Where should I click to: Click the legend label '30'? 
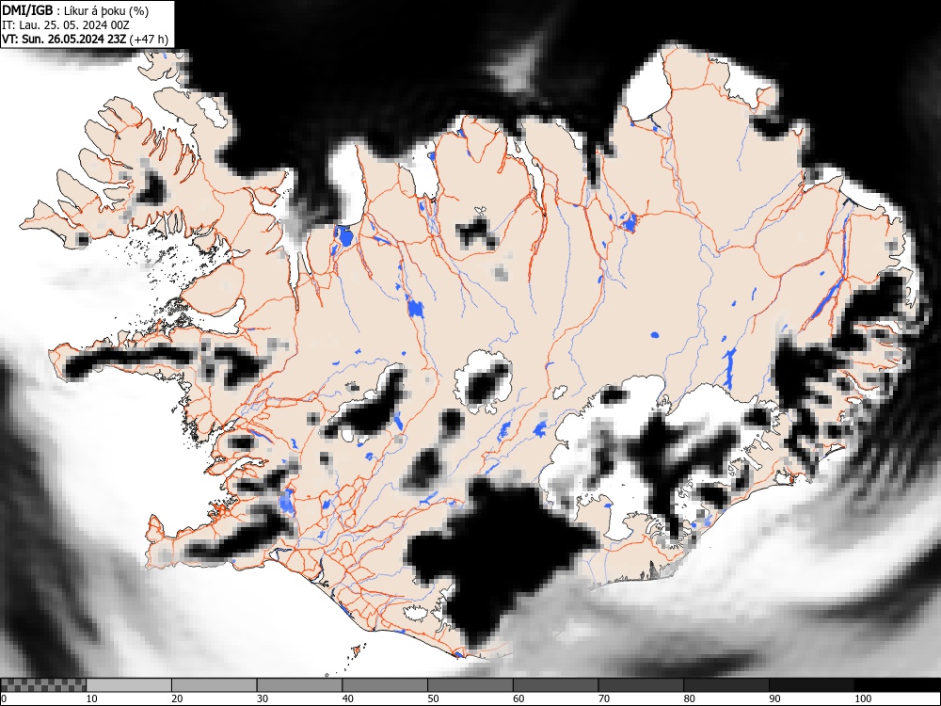pyautogui.click(x=263, y=698)
